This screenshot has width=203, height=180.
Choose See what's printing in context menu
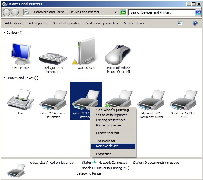pyautogui.click(x=113, y=110)
